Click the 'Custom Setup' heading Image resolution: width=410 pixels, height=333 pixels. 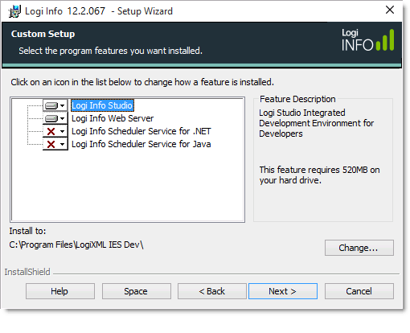[43, 34]
